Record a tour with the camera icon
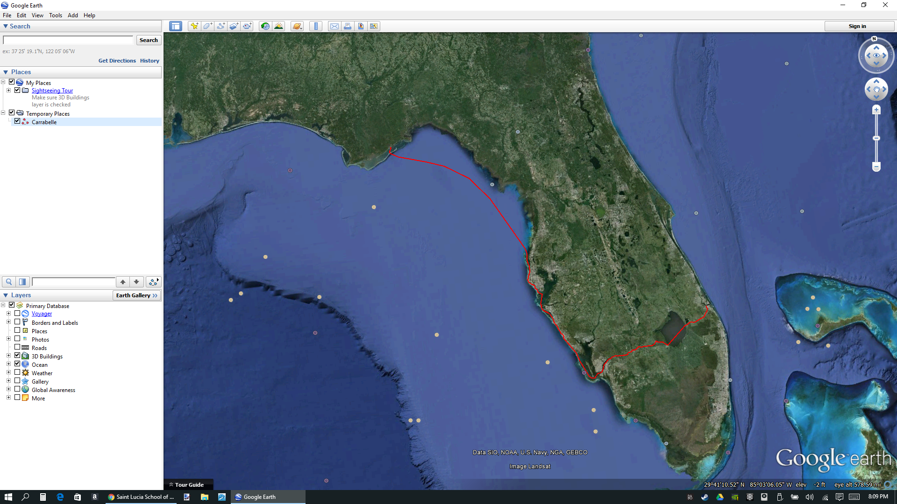Screen dimensions: 897x504 [x=247, y=26]
